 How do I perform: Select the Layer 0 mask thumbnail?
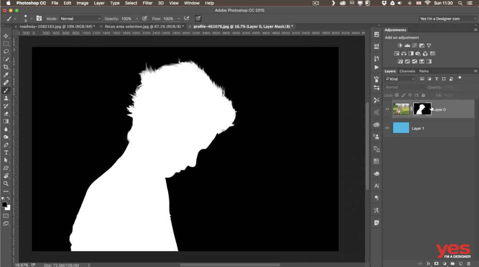[x=422, y=109]
